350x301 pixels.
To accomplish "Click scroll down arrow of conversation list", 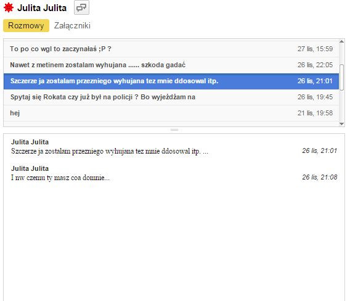I will click(341, 124).
